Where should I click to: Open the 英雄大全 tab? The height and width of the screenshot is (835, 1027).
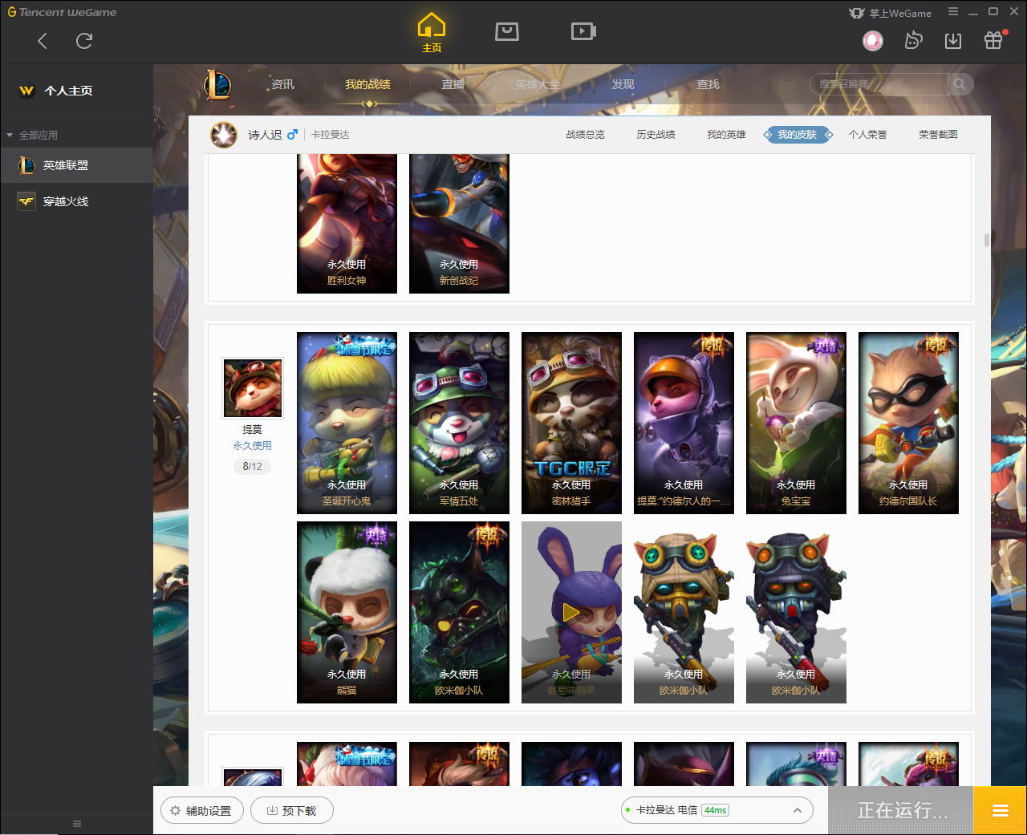[538, 84]
